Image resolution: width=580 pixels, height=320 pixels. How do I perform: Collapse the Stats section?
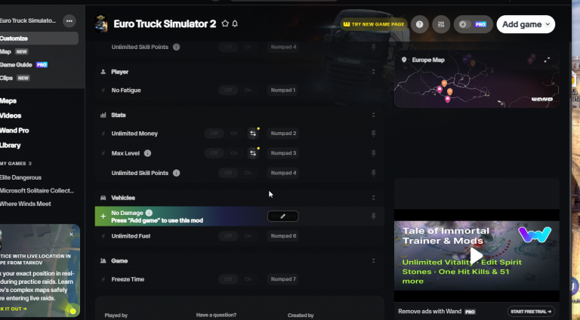374,115
